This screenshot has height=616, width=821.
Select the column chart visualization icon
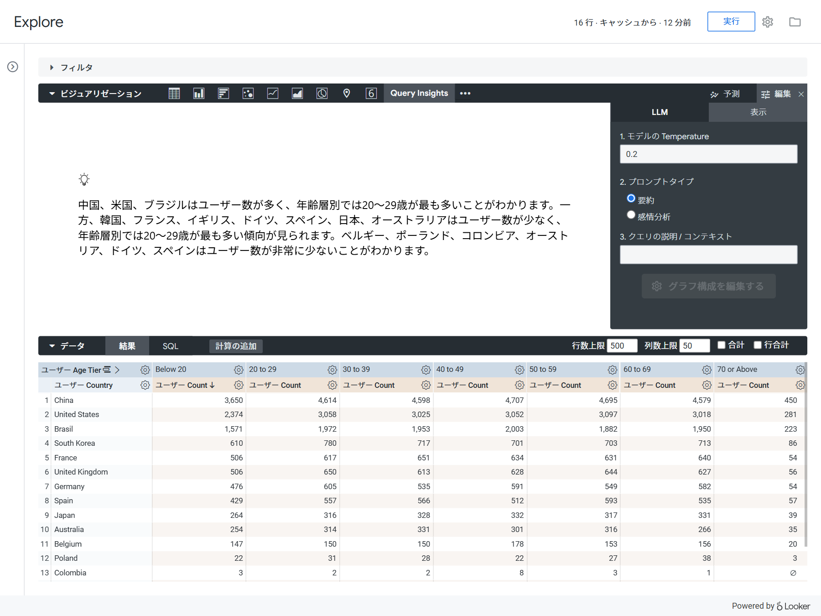tap(199, 94)
